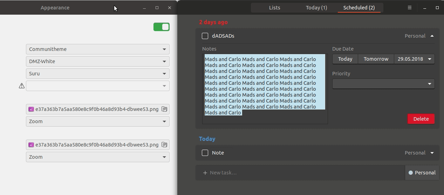Image resolution: width=444 pixels, height=195 pixels.
Task: Minimize the Appearance window
Action: click(x=144, y=8)
